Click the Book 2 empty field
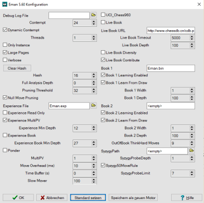204x203 pixels. (x=171, y=106)
